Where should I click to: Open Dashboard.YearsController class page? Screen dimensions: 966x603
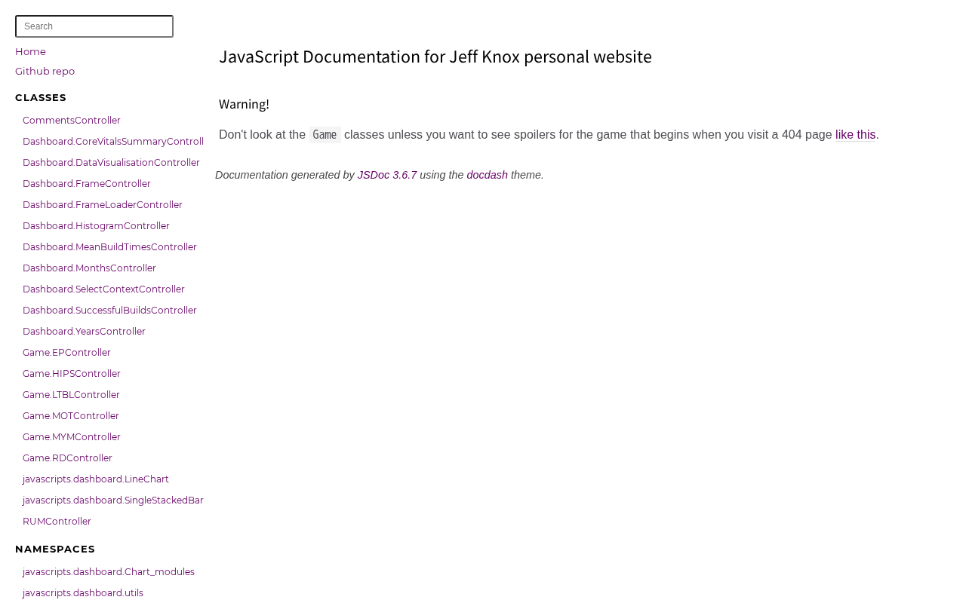[84, 332]
